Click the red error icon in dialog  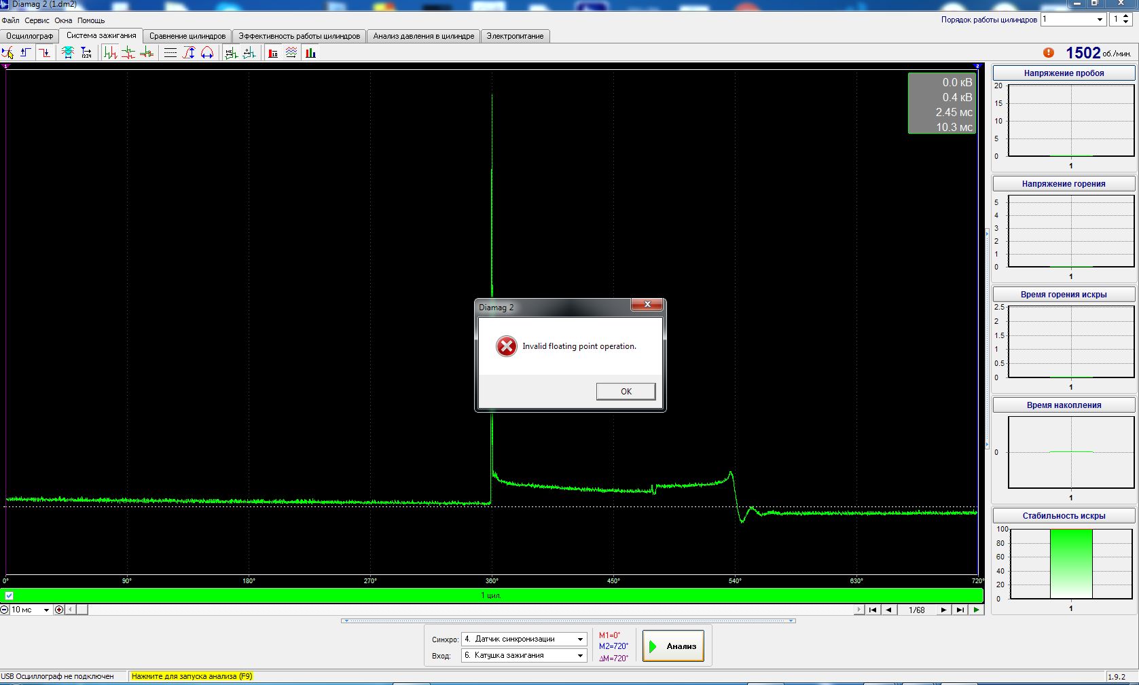(x=506, y=346)
